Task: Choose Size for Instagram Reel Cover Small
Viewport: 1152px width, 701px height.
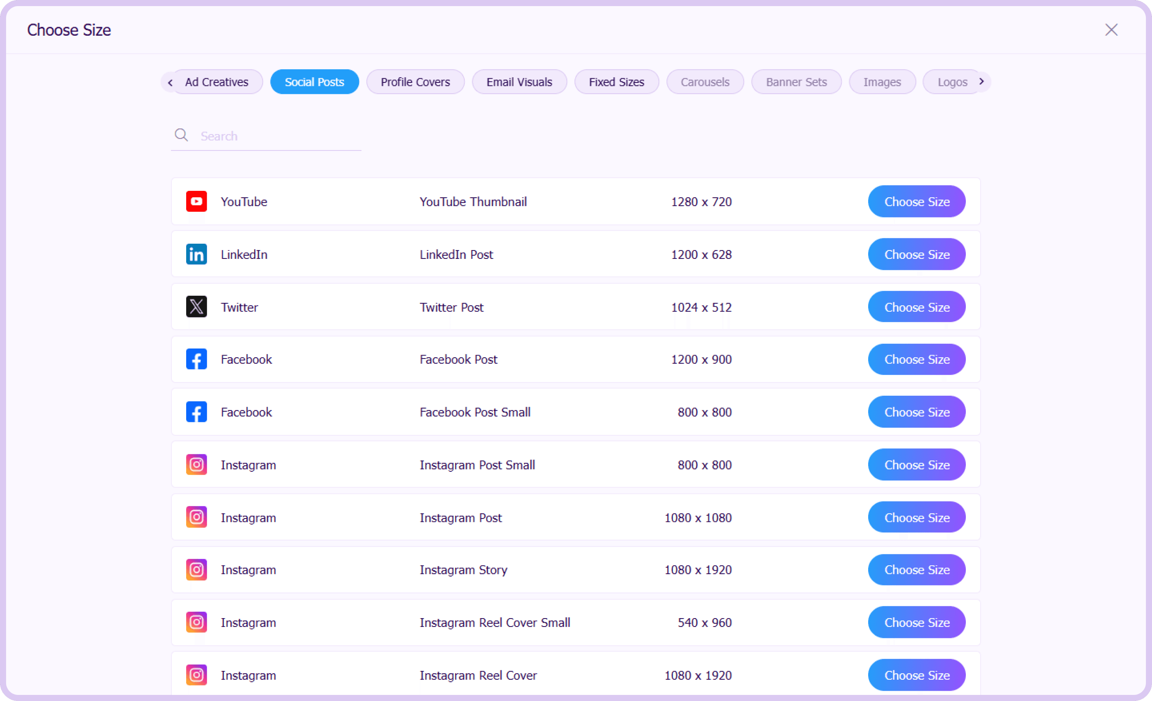Action: (916, 622)
